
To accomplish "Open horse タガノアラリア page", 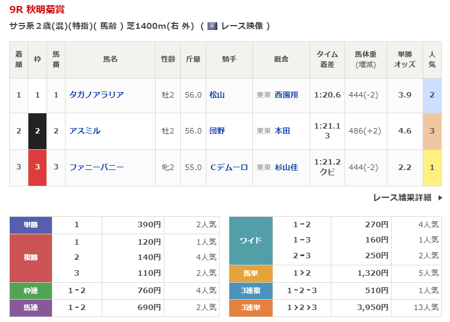I will click(x=96, y=95).
